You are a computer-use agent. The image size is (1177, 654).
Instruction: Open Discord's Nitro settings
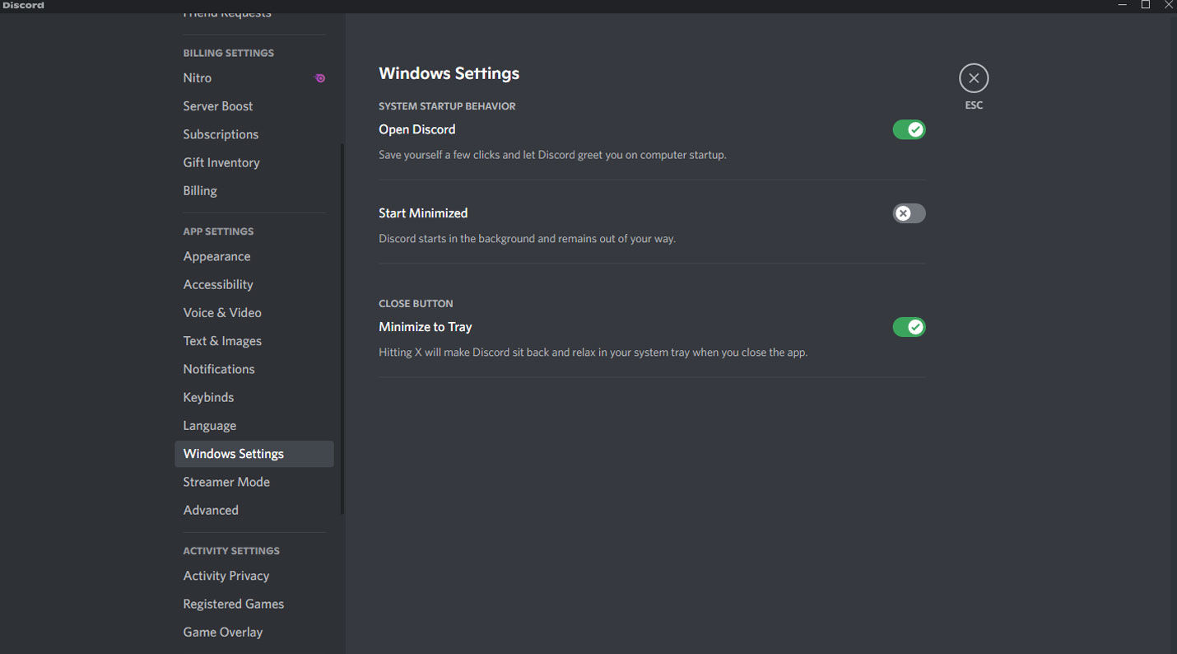coord(198,77)
